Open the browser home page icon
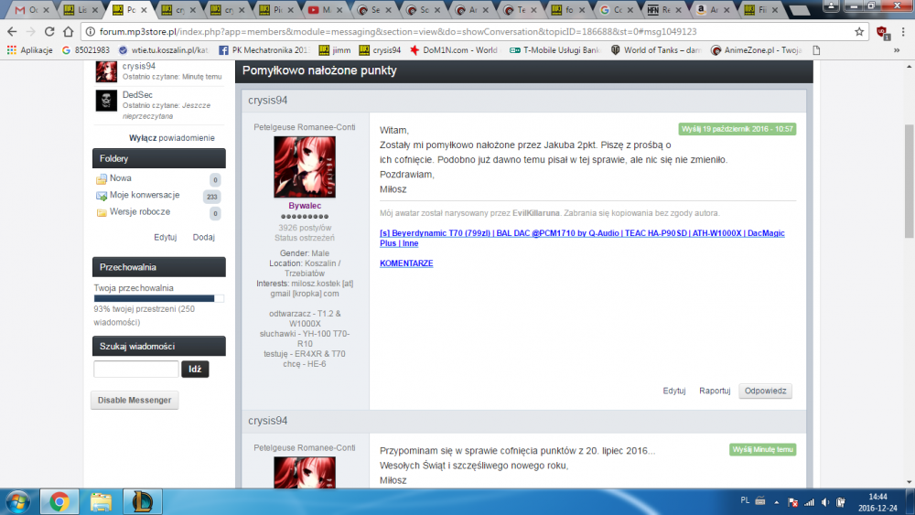915x515 pixels. (69, 31)
